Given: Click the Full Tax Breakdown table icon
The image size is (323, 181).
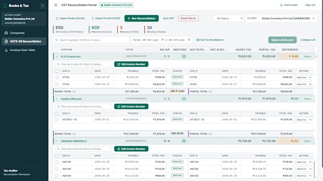Looking at the screenshot, I should click(x=198, y=40).
